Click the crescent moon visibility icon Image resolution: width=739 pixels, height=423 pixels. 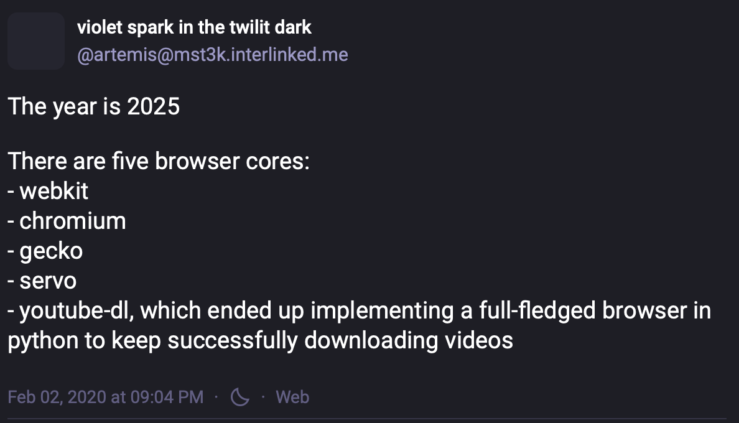click(239, 397)
